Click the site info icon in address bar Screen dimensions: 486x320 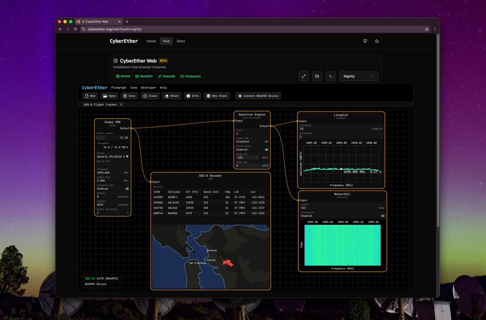click(x=83, y=29)
